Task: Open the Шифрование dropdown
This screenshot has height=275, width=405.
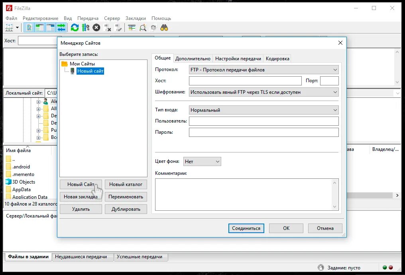Action: pyautogui.click(x=264, y=92)
